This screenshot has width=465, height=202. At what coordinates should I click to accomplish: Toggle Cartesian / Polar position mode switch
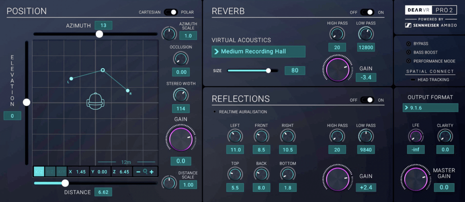point(171,12)
